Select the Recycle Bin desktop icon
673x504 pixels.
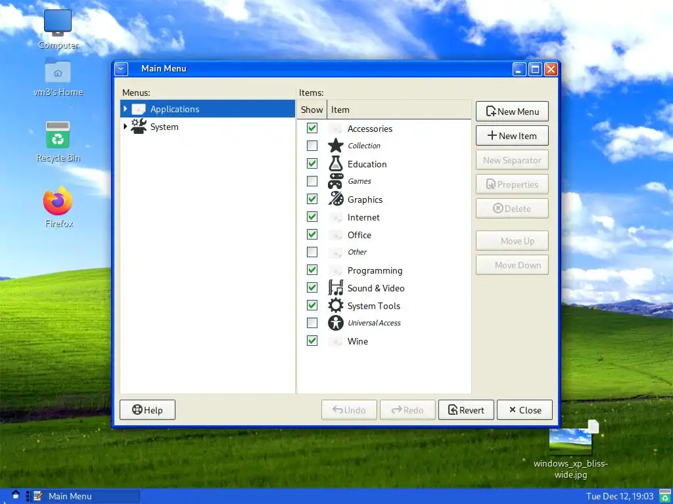58,135
